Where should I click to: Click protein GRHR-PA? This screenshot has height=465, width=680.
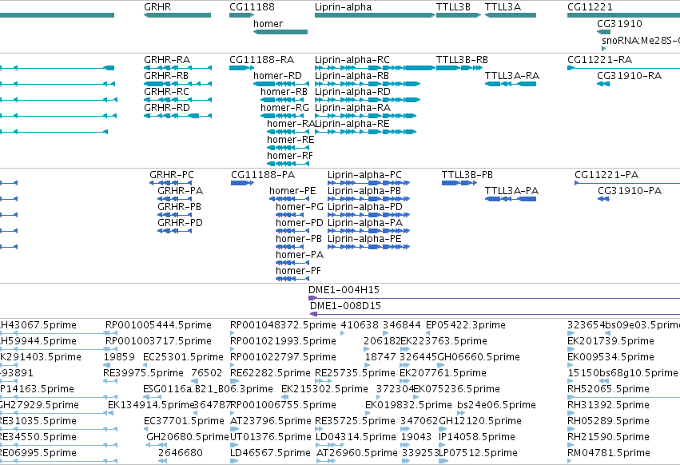pos(175,199)
